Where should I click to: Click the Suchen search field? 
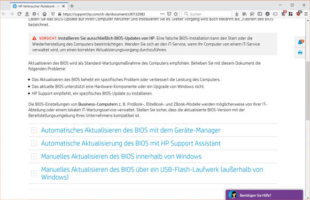coord(207,14)
